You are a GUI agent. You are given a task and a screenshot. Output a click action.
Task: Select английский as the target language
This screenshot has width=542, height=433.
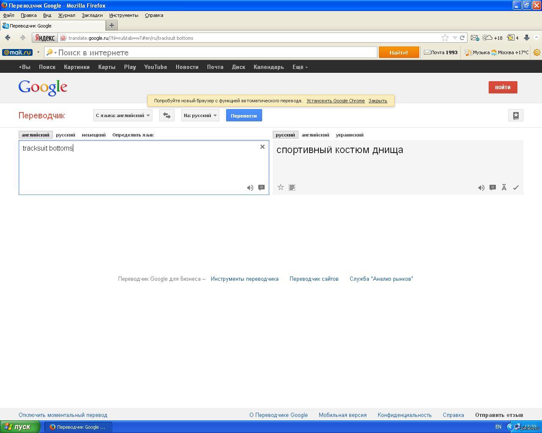point(315,135)
